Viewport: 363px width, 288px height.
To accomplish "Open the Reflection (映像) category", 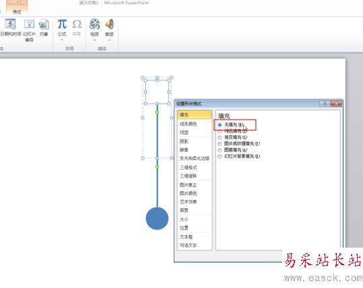I will (x=195, y=150).
